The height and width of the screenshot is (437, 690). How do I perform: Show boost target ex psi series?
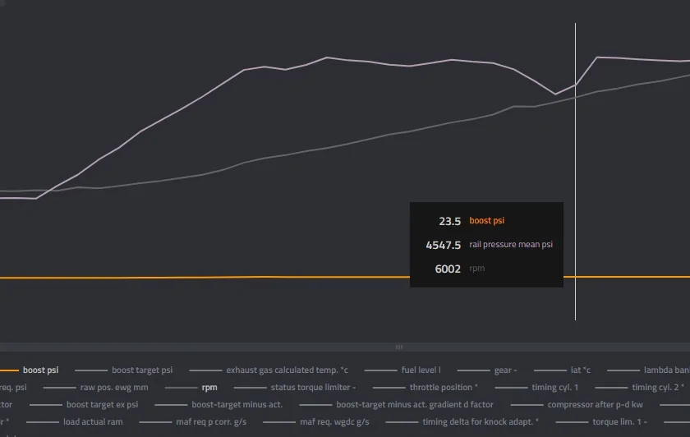tap(102, 404)
